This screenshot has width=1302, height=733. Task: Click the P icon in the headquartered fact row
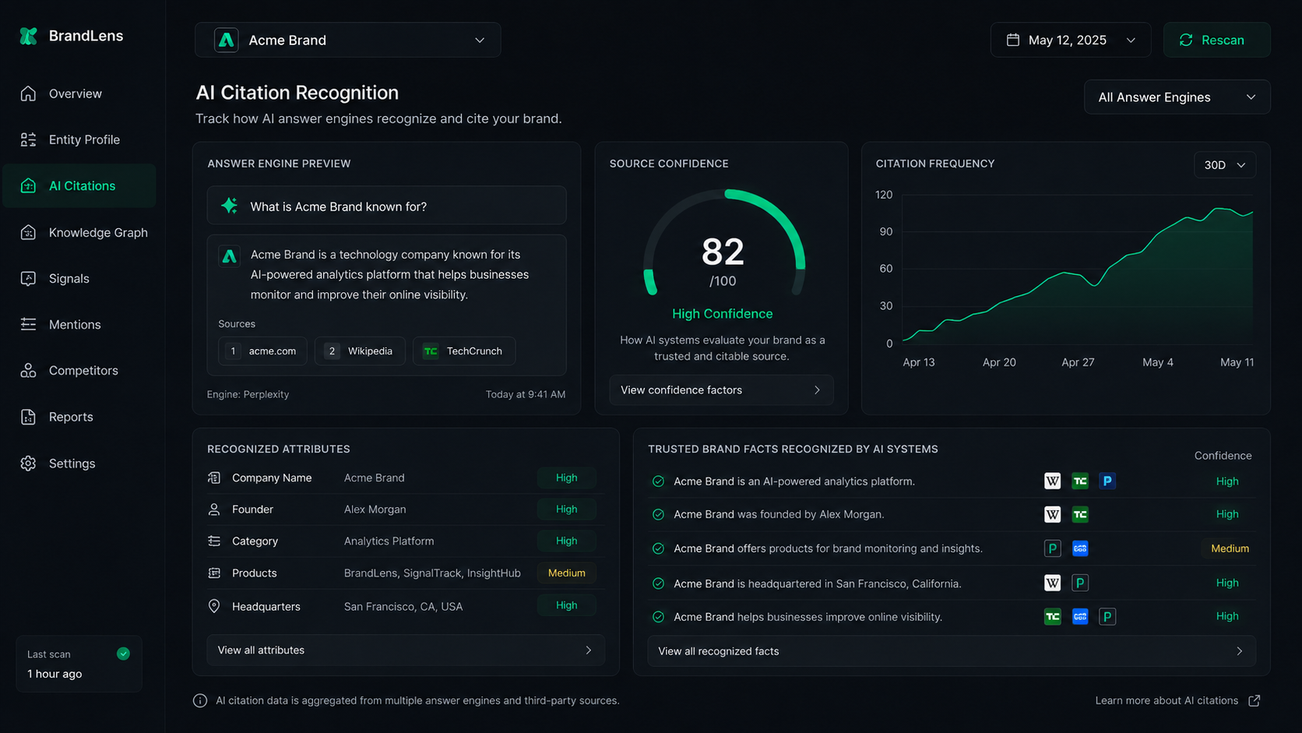click(x=1080, y=583)
